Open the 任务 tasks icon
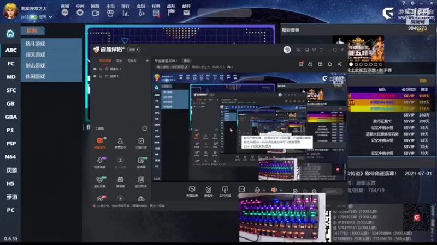The width and height of the screenshot is (437, 245). pos(156,13)
